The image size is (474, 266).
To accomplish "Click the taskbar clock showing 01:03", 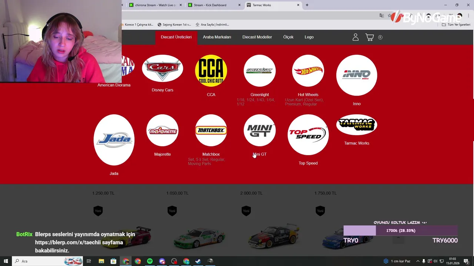I will [452, 261].
